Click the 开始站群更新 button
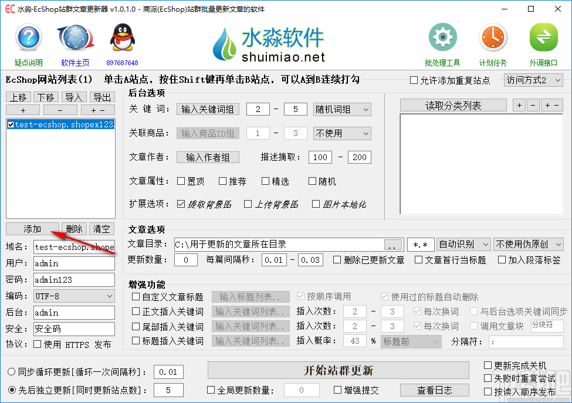This screenshot has width=572, height=403. [x=339, y=371]
